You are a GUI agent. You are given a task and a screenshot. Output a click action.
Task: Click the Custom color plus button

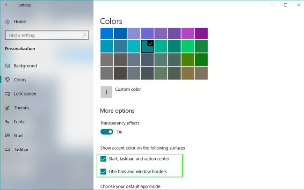(106, 92)
